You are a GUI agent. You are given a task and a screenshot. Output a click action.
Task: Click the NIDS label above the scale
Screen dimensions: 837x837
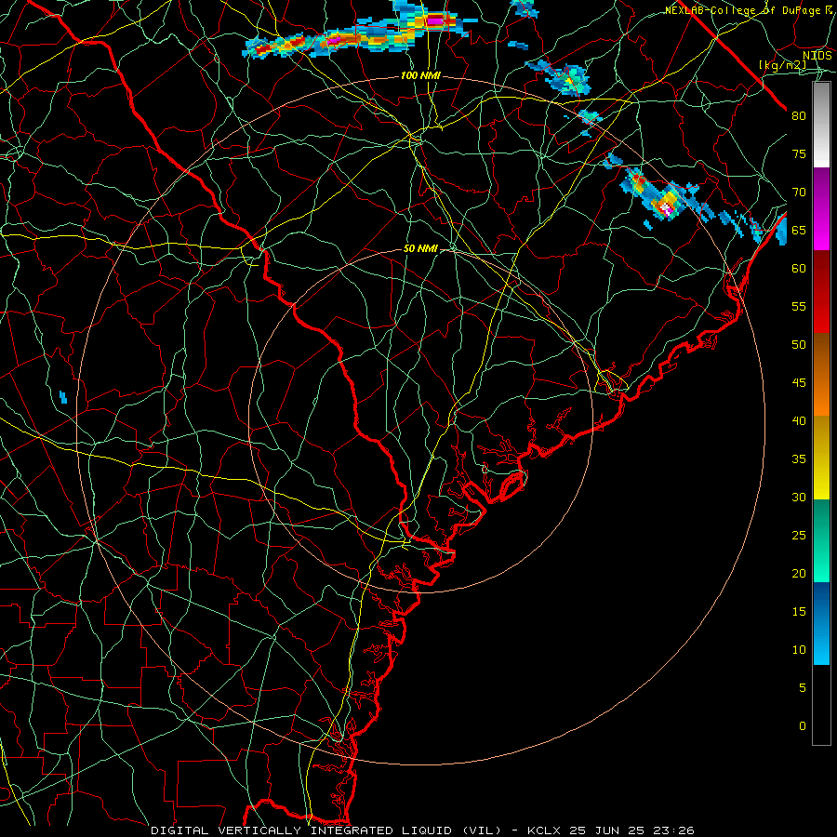click(817, 55)
